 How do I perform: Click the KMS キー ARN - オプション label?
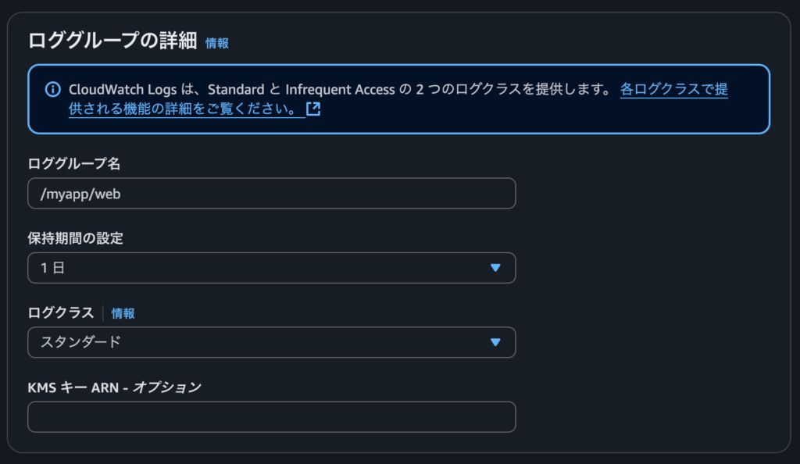114,387
